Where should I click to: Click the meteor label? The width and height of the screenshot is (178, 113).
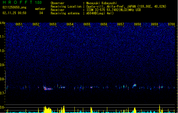(40, 9)
